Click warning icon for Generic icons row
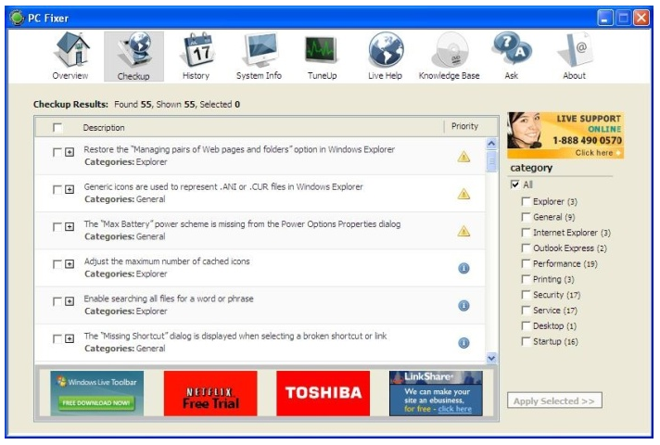 click(x=463, y=194)
